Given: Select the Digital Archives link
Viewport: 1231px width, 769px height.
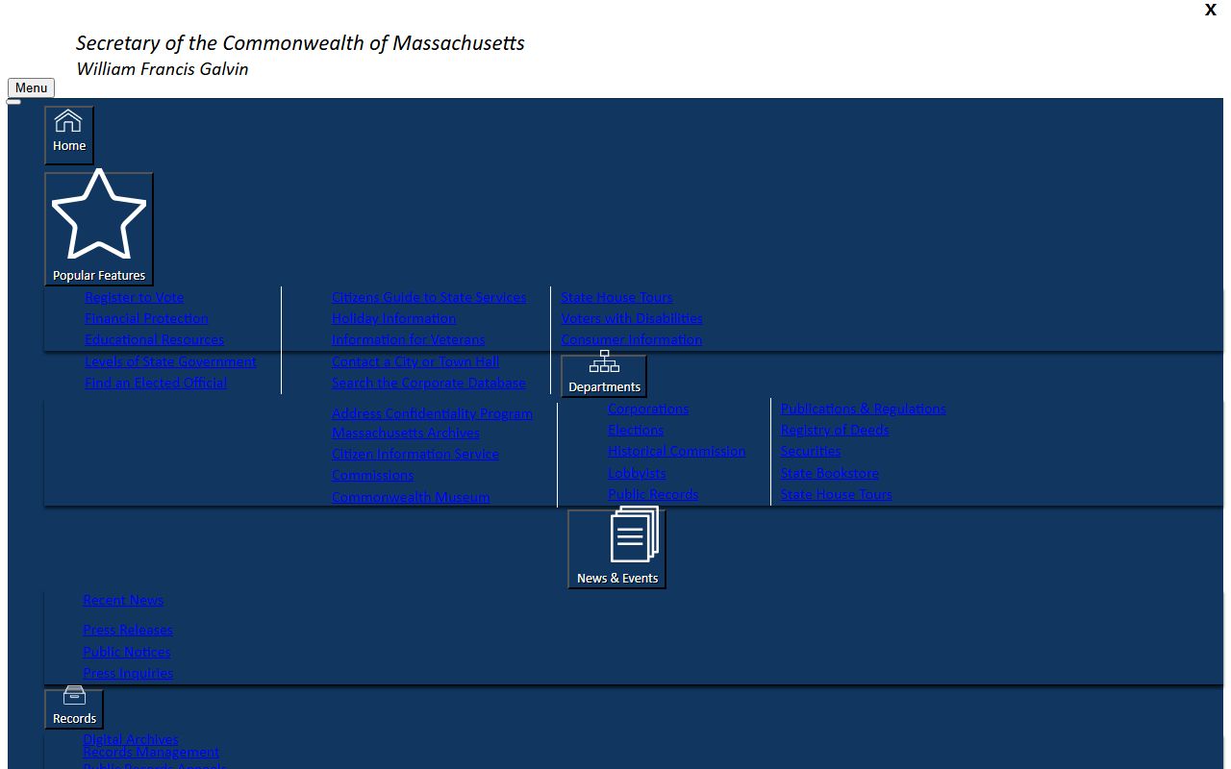Looking at the screenshot, I should point(131,738).
